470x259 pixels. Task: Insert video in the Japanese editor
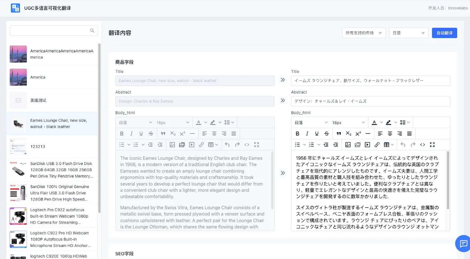point(367,145)
